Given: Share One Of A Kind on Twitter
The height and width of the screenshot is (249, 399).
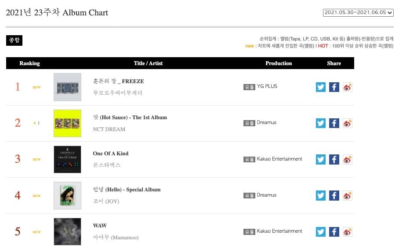Looking at the screenshot, I should click(321, 159).
